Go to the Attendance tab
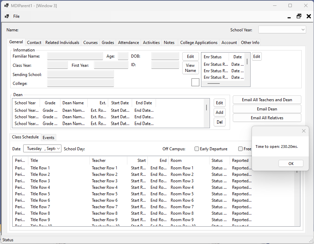Viewport: 314px width, 244px height. [x=128, y=42]
